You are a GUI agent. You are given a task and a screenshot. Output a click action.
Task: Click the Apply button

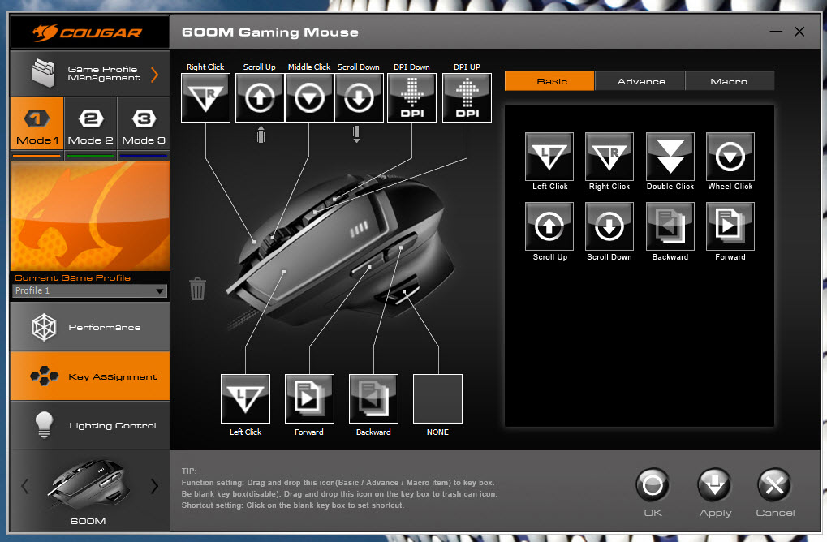click(x=715, y=485)
